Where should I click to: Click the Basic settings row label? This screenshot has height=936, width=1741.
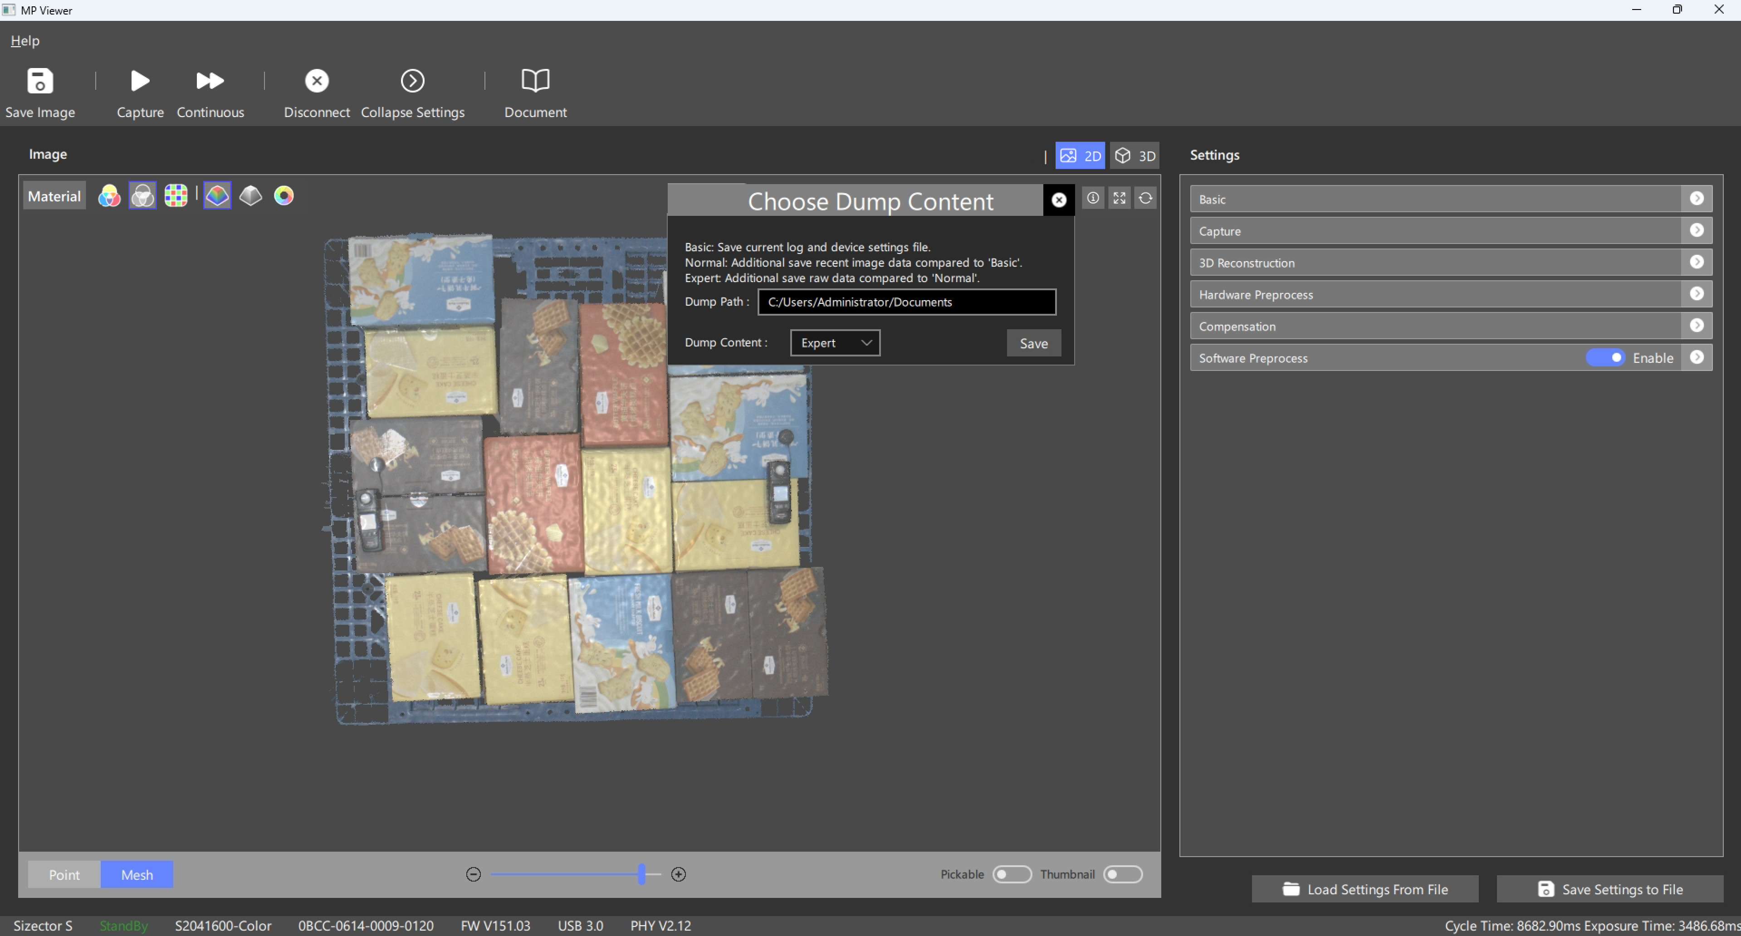(x=1212, y=200)
